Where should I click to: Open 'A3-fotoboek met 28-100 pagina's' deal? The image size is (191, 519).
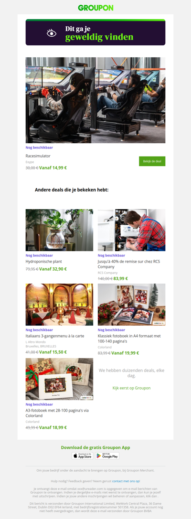57,413
